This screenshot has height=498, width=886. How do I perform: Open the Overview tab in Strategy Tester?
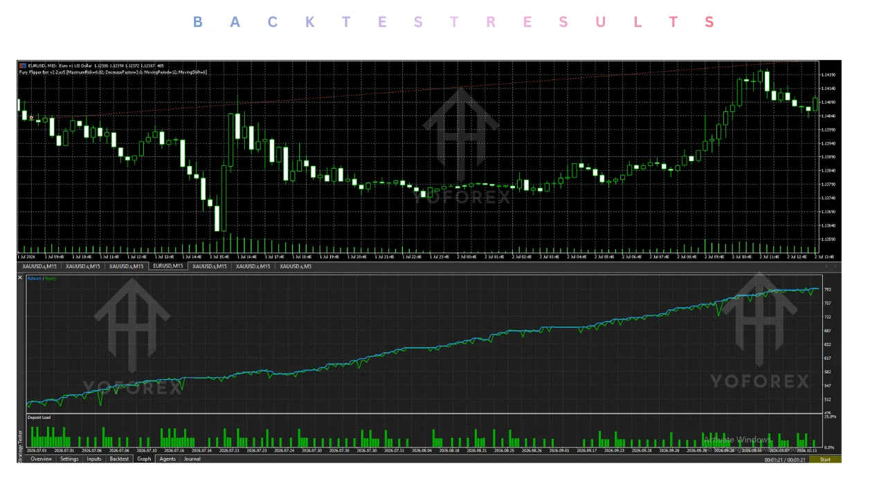pyautogui.click(x=41, y=459)
